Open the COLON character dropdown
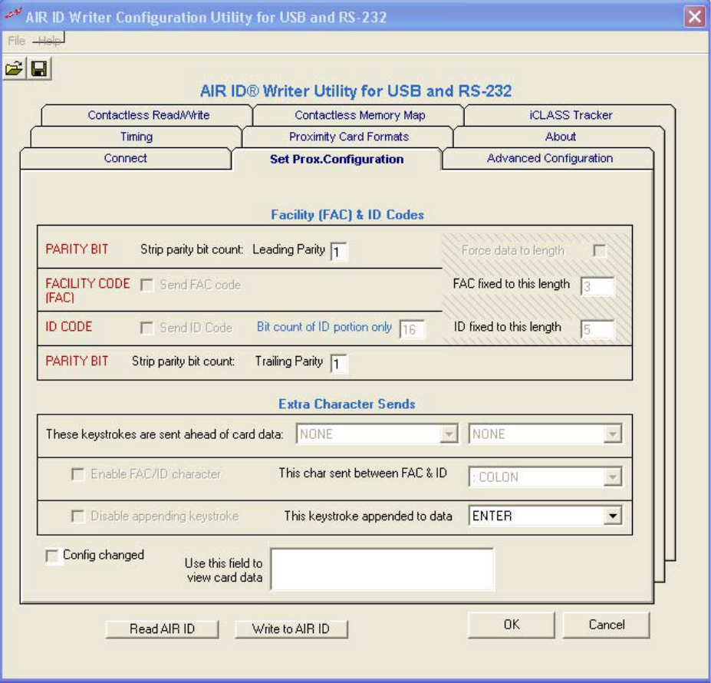 pos(545,477)
